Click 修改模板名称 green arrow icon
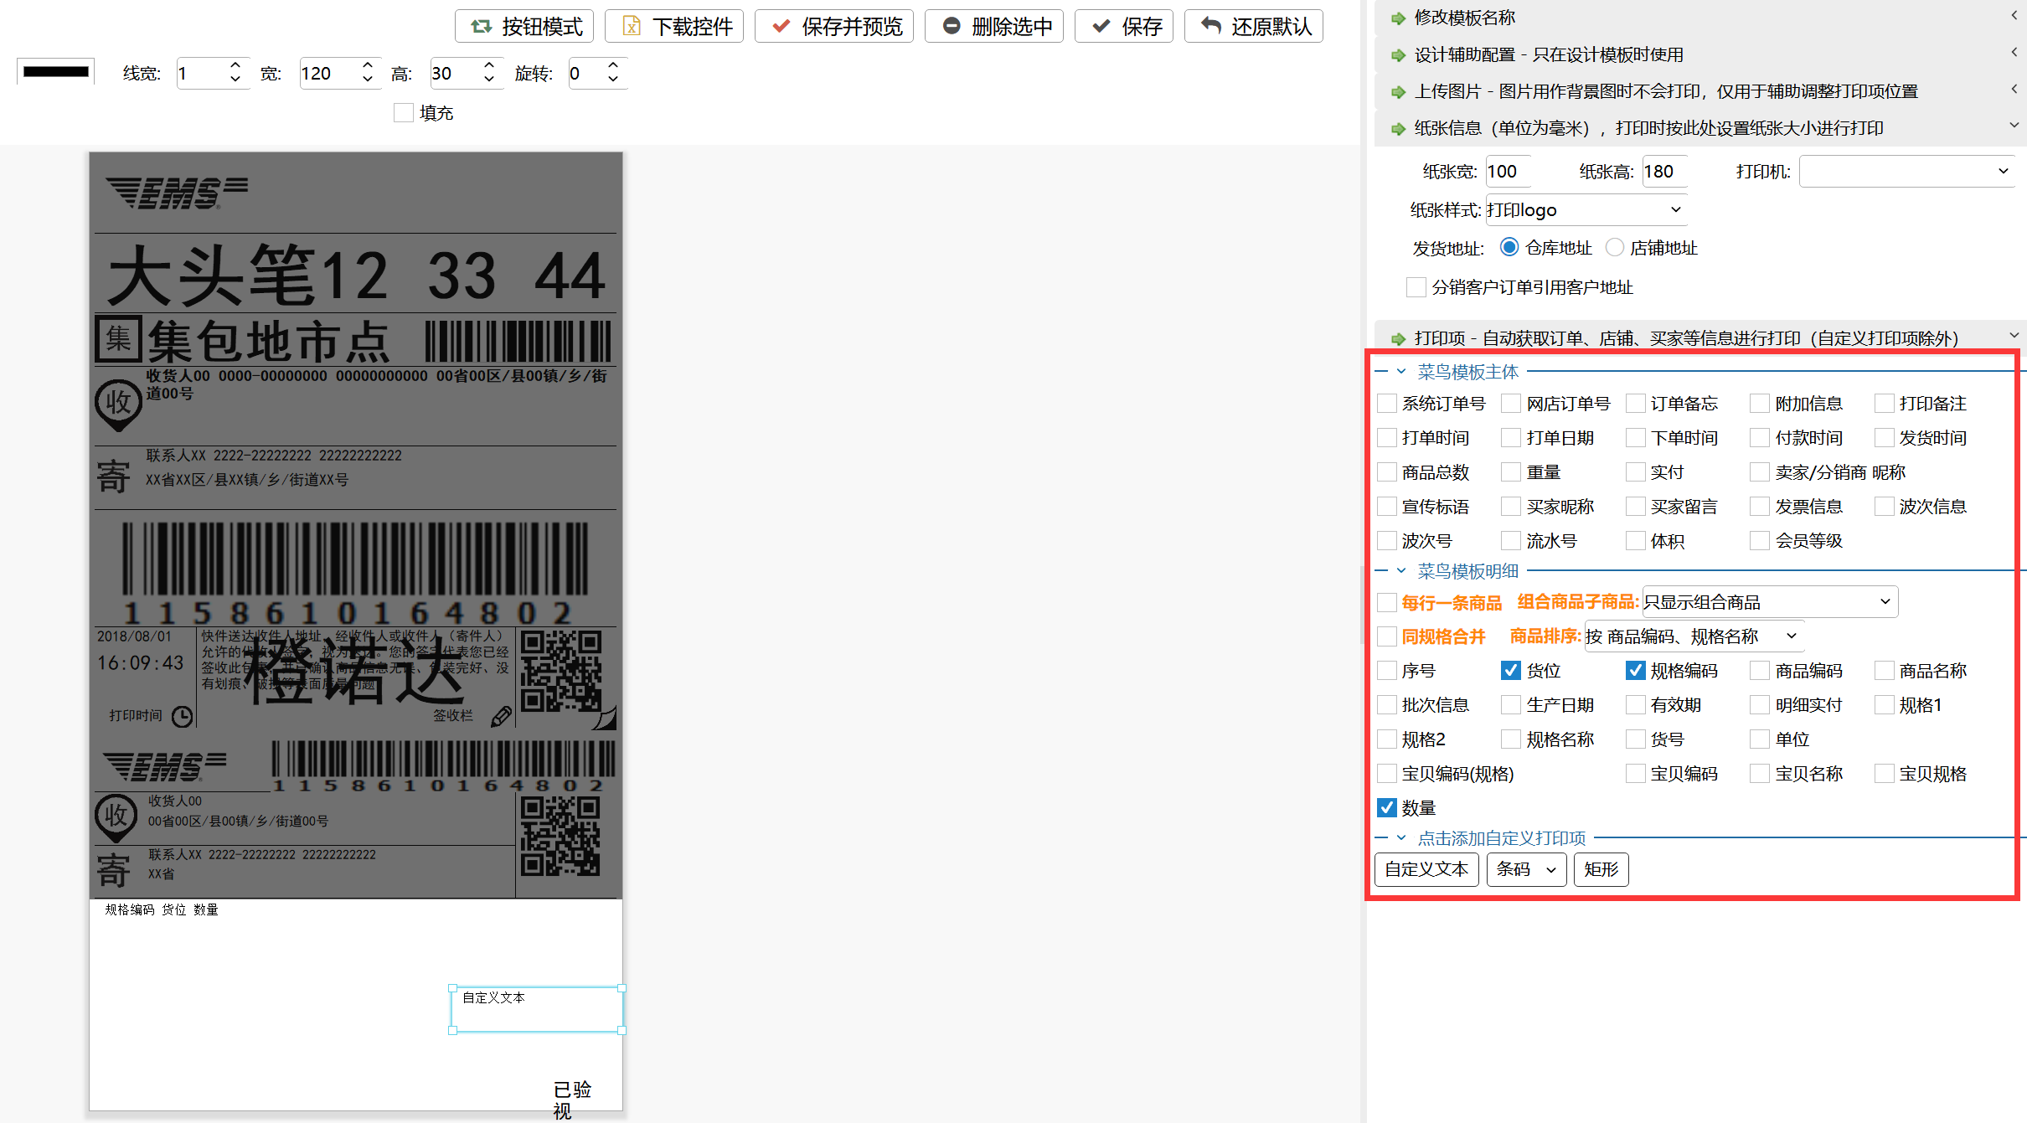 point(1398,18)
